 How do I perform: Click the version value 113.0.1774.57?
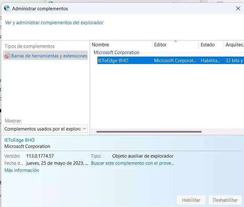click(40, 156)
